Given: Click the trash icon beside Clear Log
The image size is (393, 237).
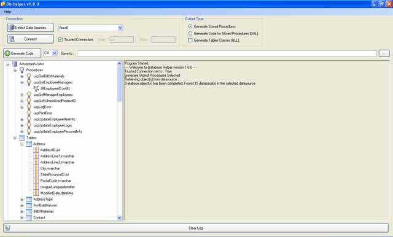Looking at the screenshot, I should click(7, 228).
